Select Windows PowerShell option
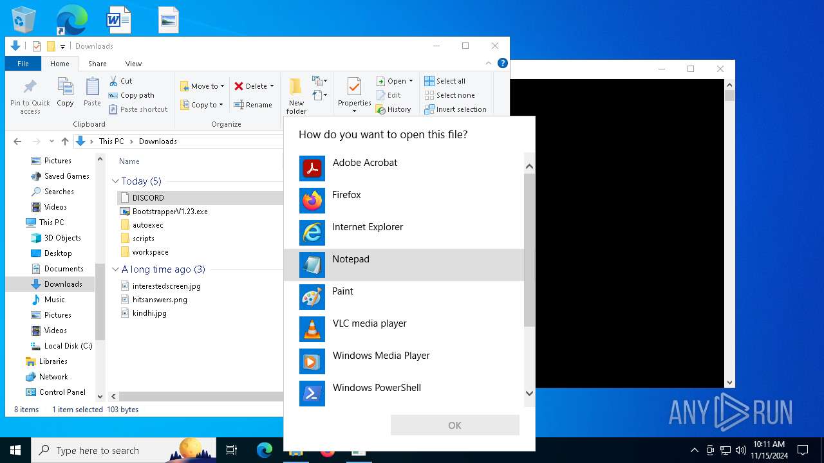 click(404, 393)
